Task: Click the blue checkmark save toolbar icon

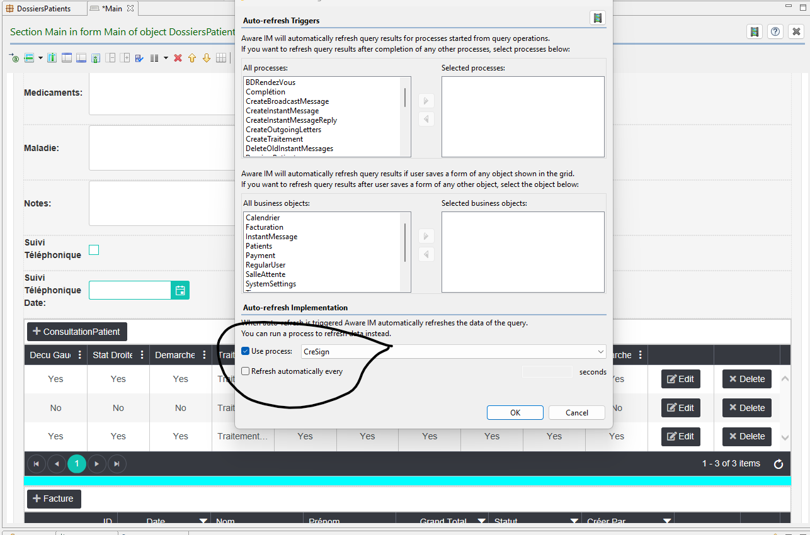Action: (140, 58)
